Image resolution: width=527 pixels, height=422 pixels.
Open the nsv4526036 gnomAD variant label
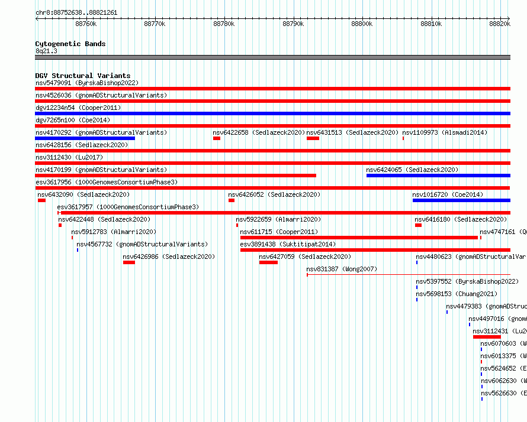[x=101, y=95]
